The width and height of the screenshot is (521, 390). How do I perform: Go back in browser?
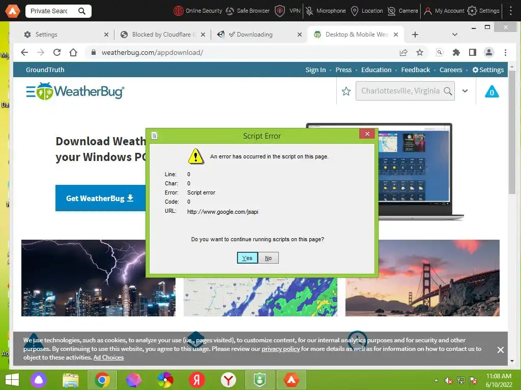pos(24,52)
